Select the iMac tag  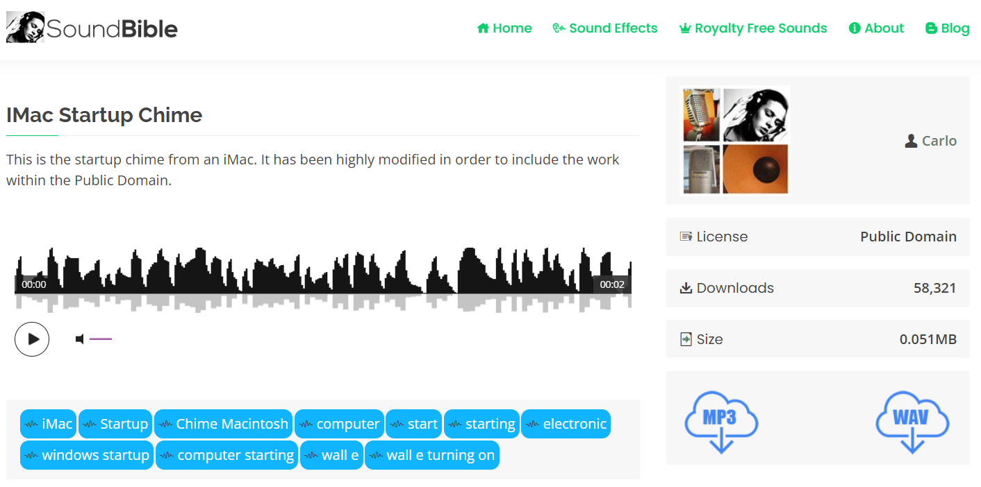(48, 424)
